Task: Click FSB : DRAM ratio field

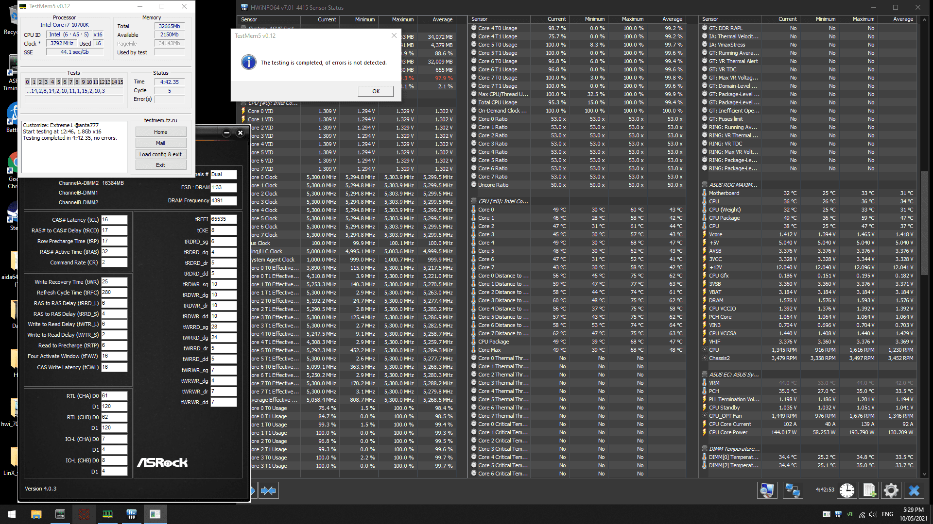Action: (x=224, y=187)
